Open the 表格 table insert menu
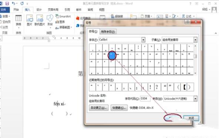 coord(18,21)
